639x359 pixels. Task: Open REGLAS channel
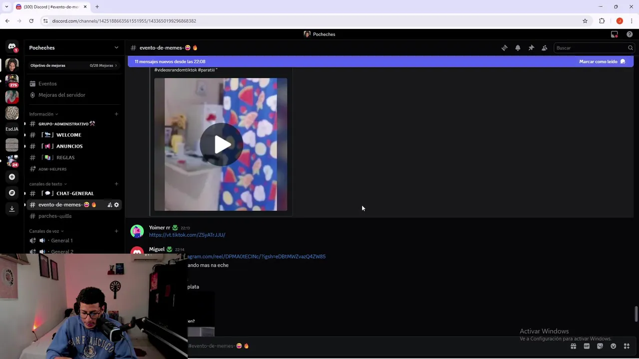pos(74,158)
